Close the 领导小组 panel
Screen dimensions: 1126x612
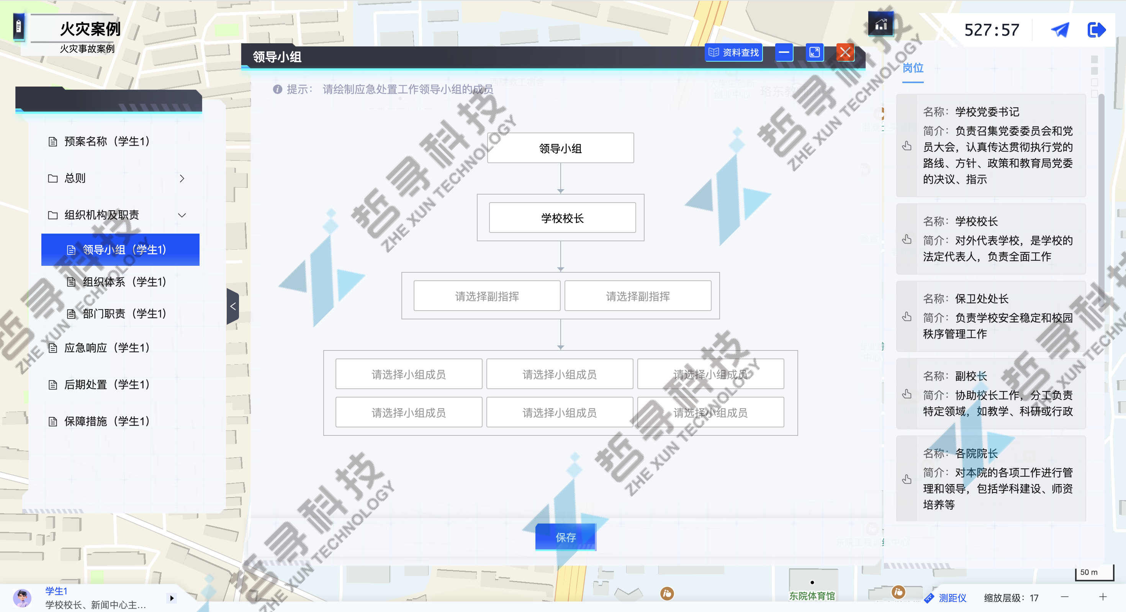845,52
